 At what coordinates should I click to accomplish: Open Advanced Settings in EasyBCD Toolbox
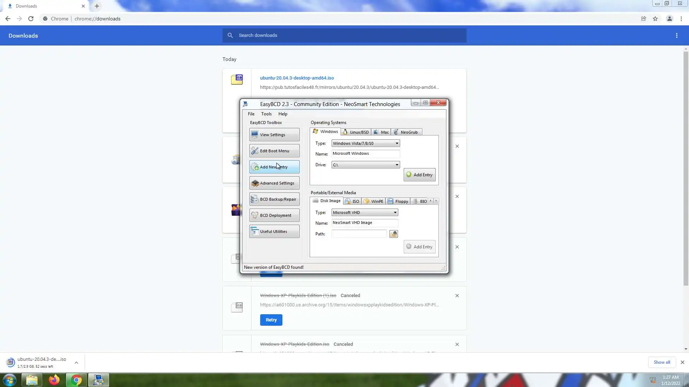click(x=274, y=183)
